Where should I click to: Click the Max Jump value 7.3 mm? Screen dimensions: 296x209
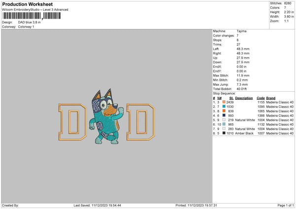(242, 84)
